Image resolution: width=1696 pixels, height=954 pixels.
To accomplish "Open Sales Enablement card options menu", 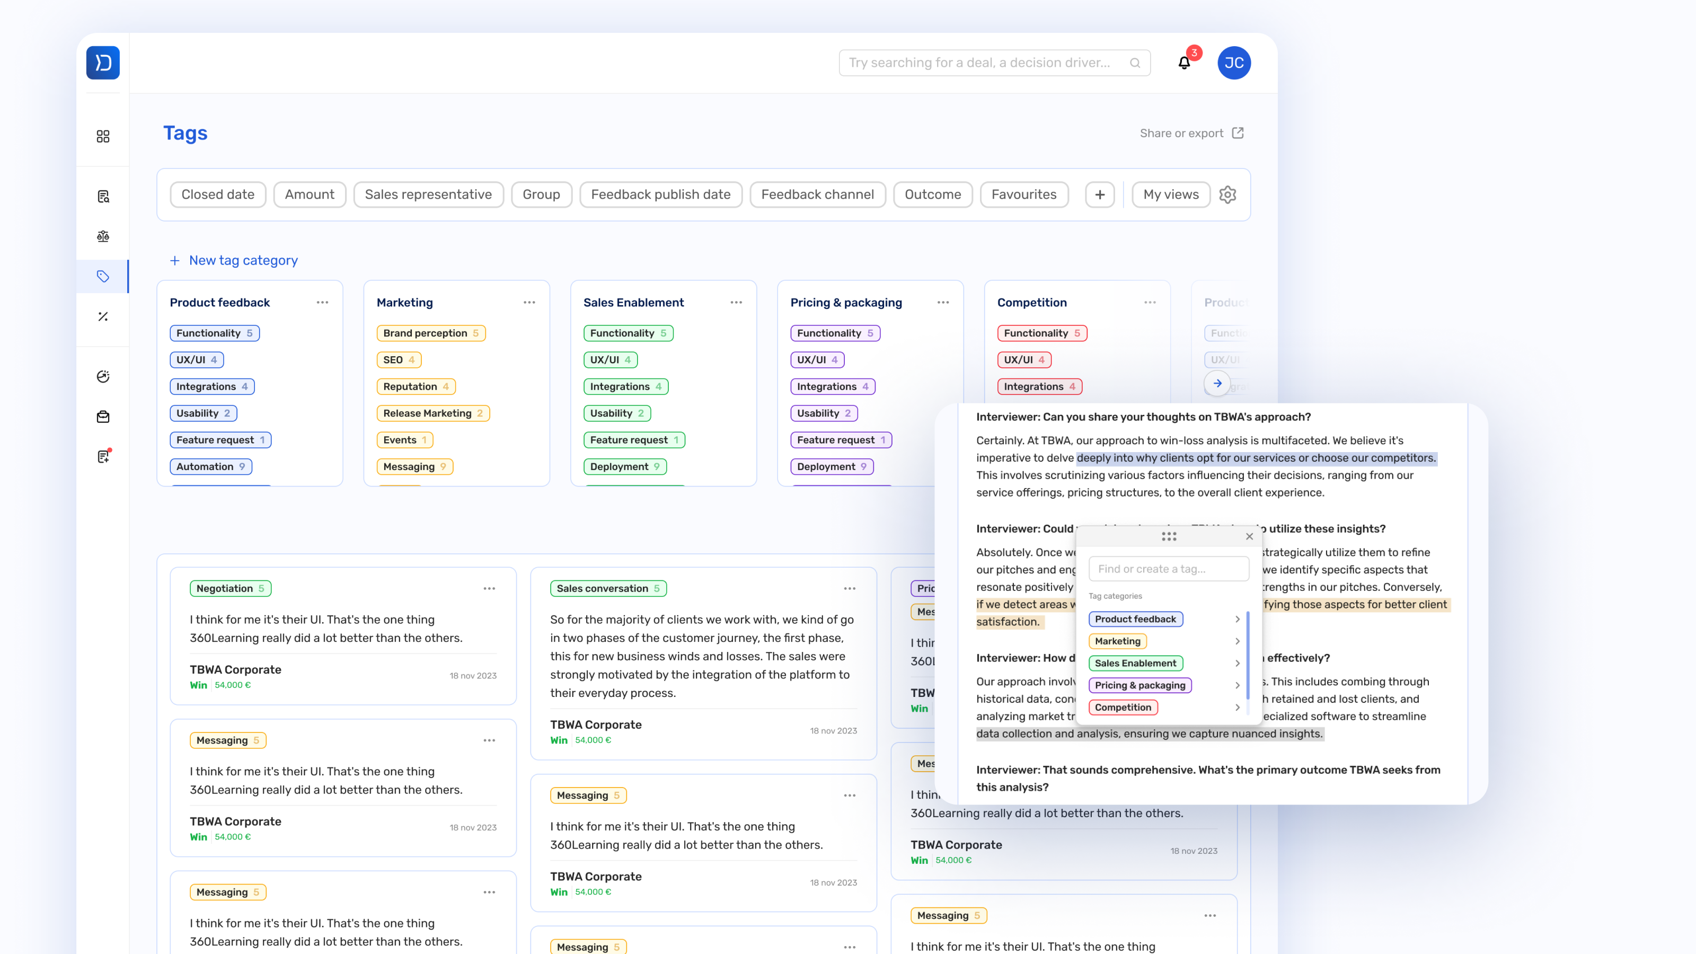I will point(736,303).
